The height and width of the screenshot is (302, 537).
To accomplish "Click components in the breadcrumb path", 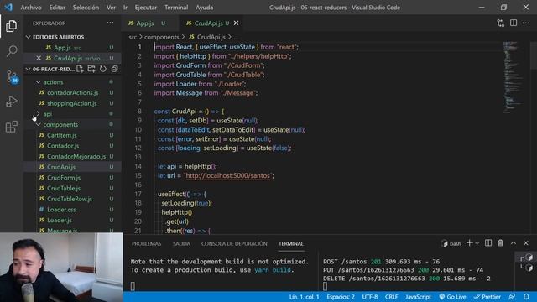I will [x=162, y=37].
